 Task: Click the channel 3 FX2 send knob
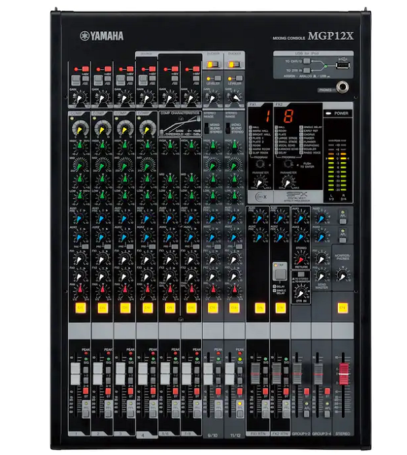[x=125, y=276]
